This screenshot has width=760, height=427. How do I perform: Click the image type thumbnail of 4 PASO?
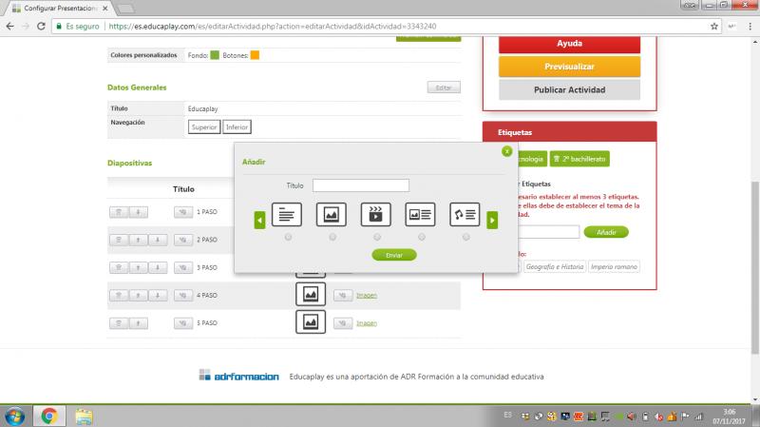(x=311, y=294)
